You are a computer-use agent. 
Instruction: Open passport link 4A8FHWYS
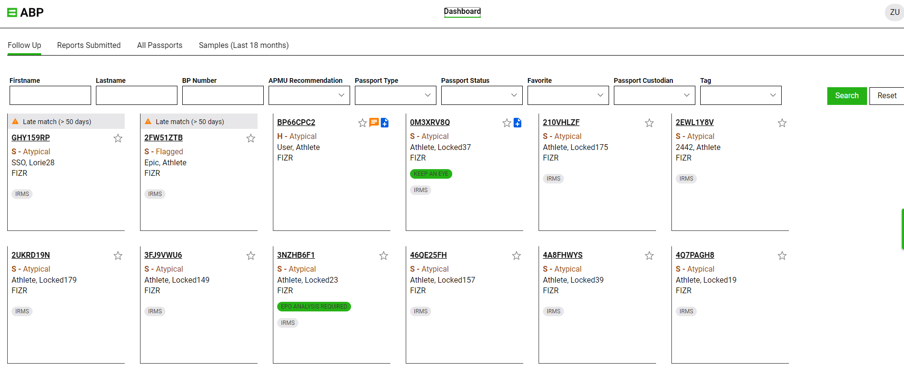(x=563, y=255)
